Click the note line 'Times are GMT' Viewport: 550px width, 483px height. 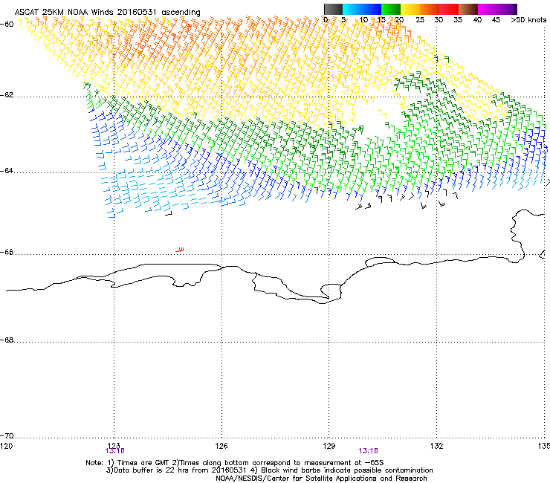point(143,463)
